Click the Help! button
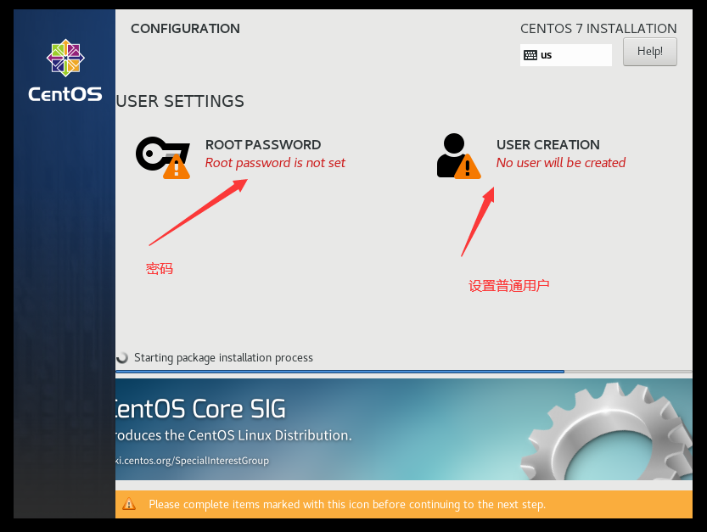Image resolution: width=707 pixels, height=532 pixels. pyautogui.click(x=650, y=52)
